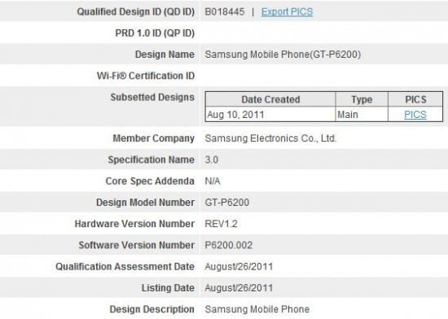448x319 pixels.
Task: Open the Export PICS link
Action: click(287, 11)
